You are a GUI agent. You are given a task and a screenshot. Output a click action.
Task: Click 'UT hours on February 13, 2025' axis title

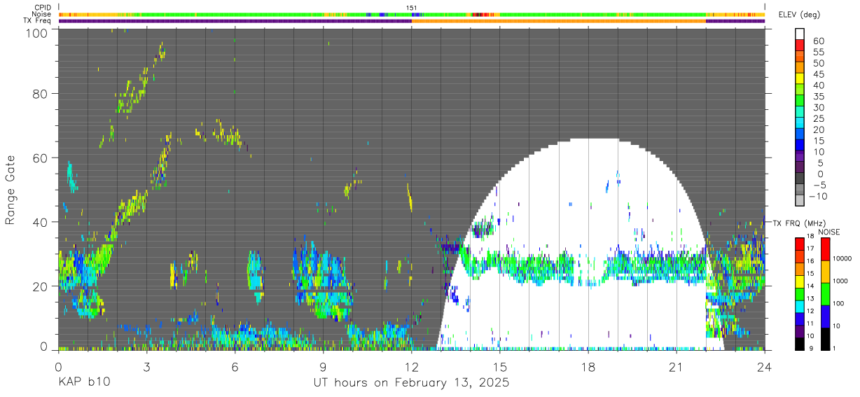click(x=410, y=384)
